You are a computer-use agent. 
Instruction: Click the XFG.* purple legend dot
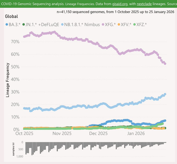103,24
